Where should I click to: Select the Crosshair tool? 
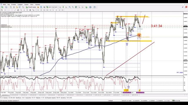[x=5, y=10]
